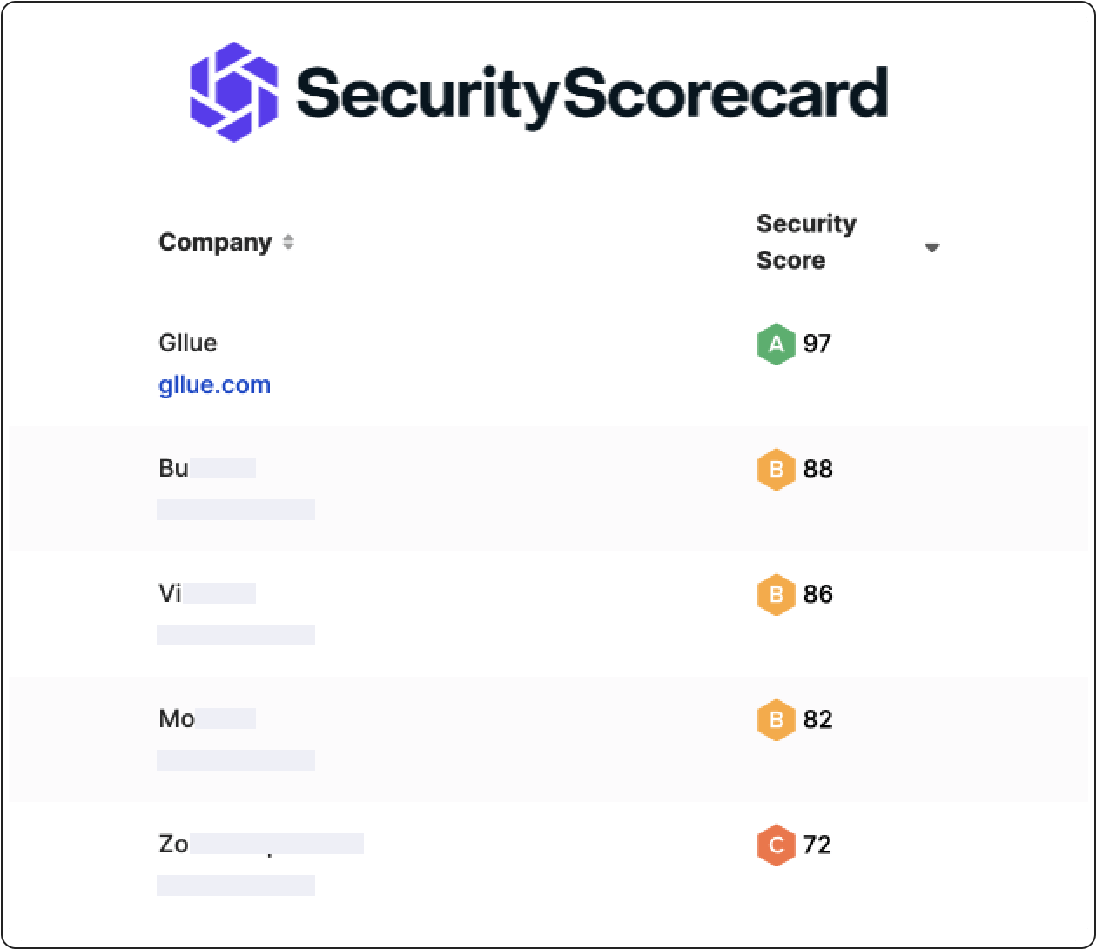Click the SecurityScorecard wordmark text
1096x949 pixels.
(592, 94)
